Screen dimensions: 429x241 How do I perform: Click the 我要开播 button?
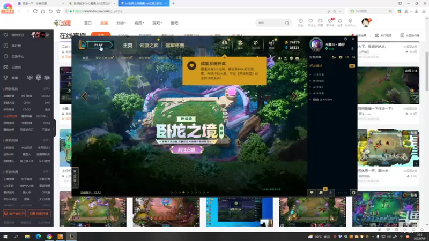click(x=39, y=213)
